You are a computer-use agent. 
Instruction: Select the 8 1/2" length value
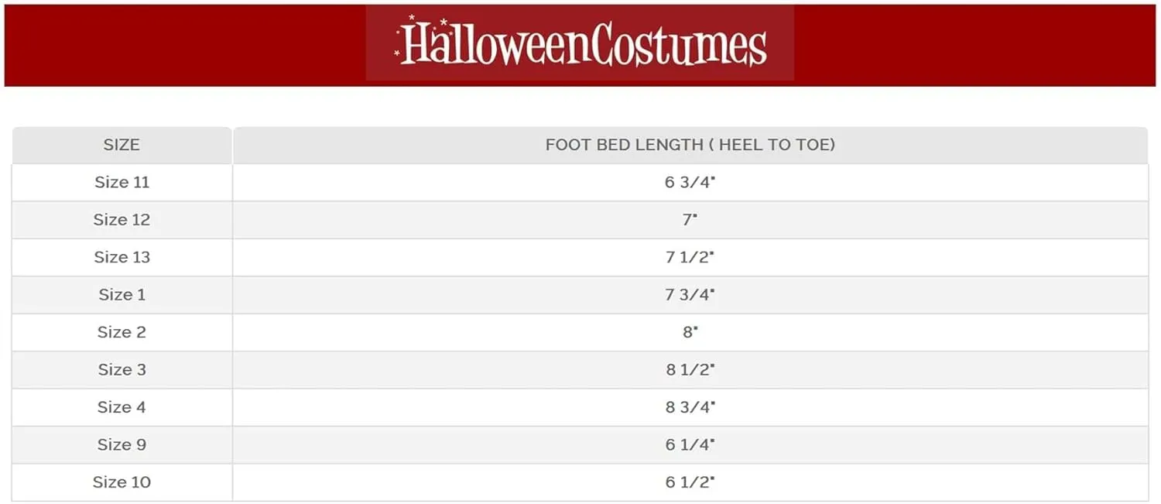(x=690, y=370)
